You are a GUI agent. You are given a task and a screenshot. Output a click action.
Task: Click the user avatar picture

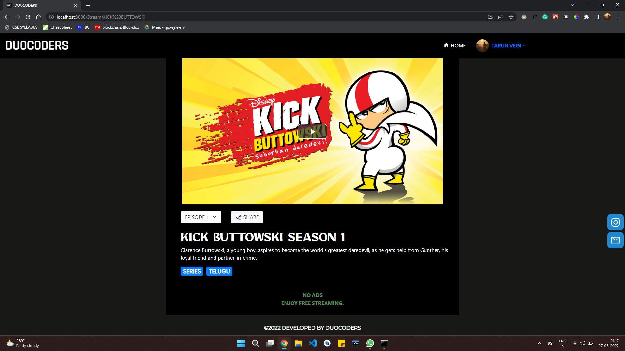click(482, 45)
